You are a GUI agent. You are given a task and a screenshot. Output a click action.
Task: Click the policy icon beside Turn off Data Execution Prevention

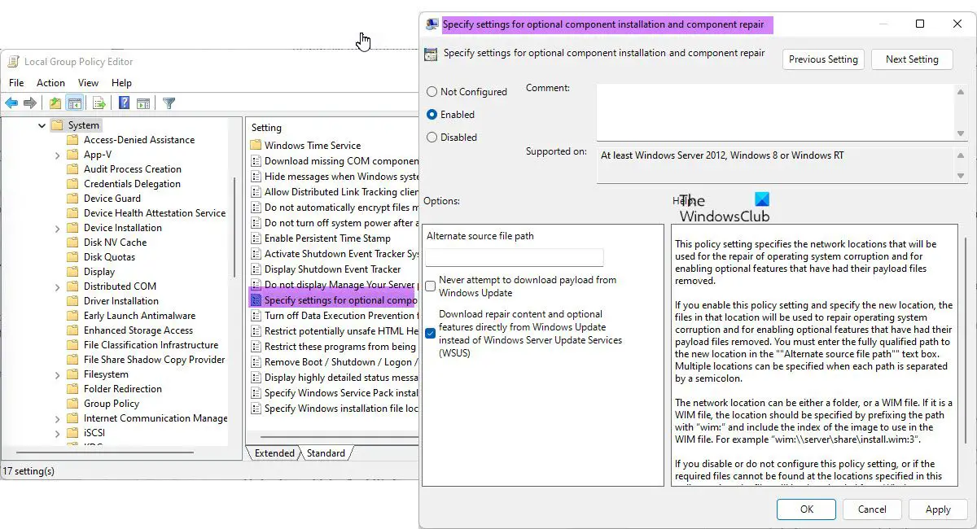[256, 316]
